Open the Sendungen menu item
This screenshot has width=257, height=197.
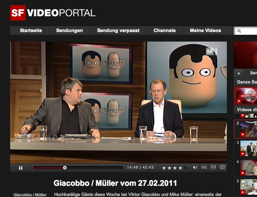pyautogui.click(x=69, y=30)
